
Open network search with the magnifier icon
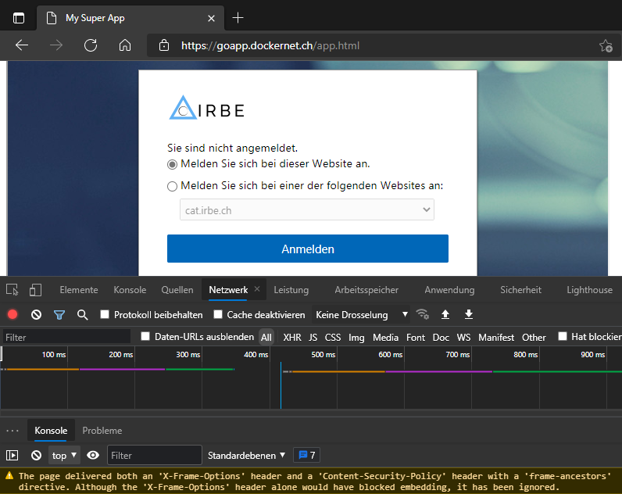point(83,315)
